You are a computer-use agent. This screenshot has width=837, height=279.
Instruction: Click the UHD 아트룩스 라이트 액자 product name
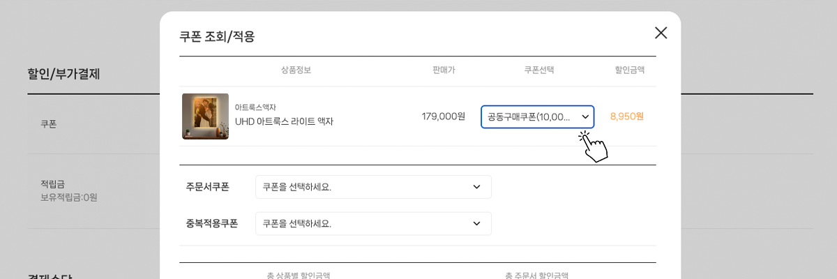(x=284, y=121)
